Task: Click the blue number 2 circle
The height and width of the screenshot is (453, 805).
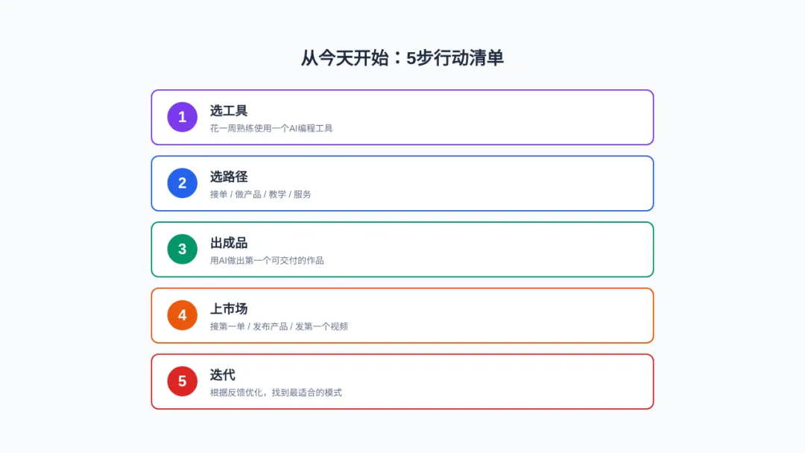Action: (183, 183)
